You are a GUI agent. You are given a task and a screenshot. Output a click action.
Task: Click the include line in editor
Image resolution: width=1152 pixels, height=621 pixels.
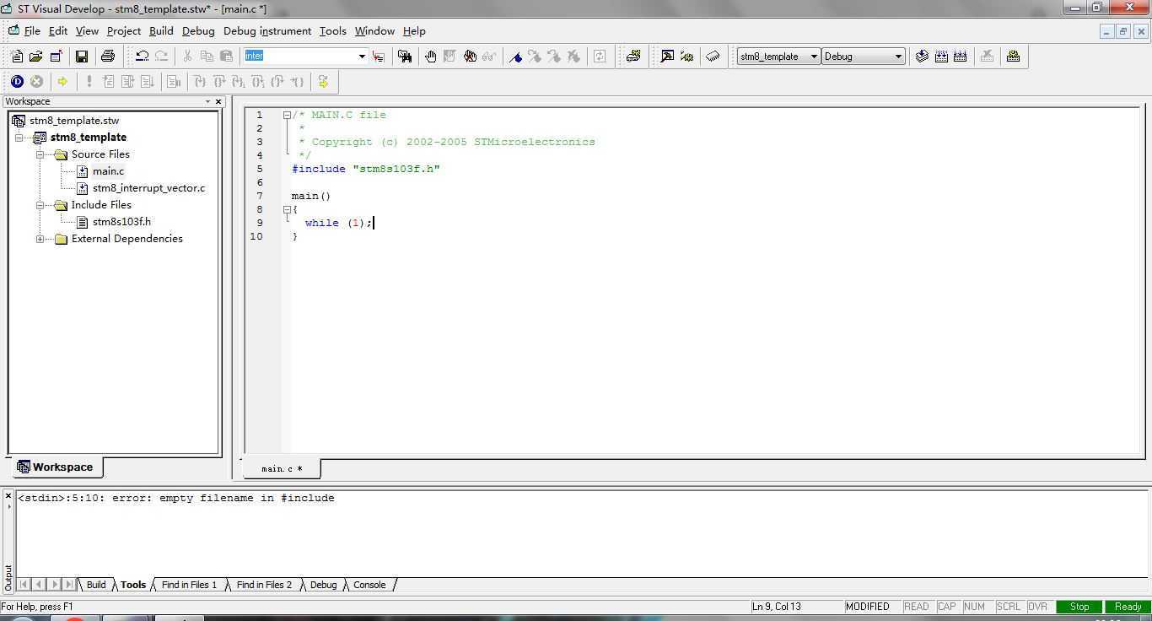pyautogui.click(x=366, y=169)
